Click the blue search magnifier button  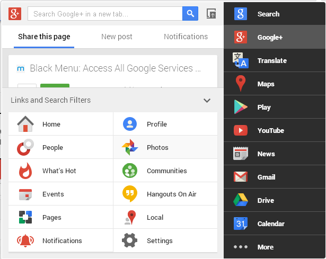[x=190, y=14]
